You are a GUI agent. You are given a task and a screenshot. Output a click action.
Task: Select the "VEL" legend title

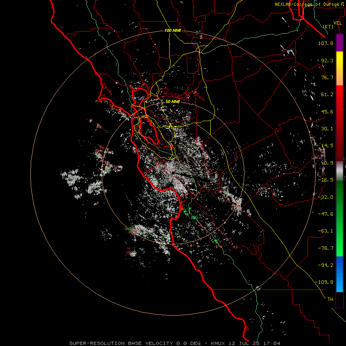pyautogui.click(x=338, y=23)
